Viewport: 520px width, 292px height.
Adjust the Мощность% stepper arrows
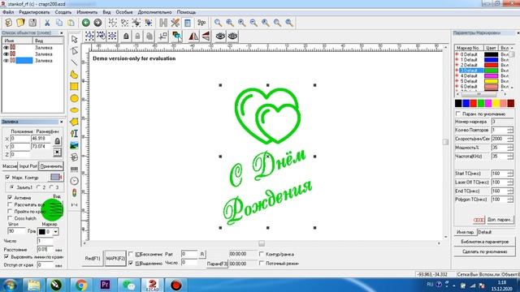tap(510, 148)
